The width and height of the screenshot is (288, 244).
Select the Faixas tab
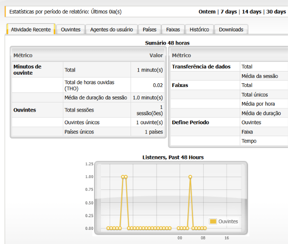click(173, 30)
